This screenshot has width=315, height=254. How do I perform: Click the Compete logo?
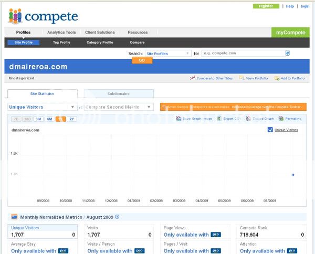[43, 16]
